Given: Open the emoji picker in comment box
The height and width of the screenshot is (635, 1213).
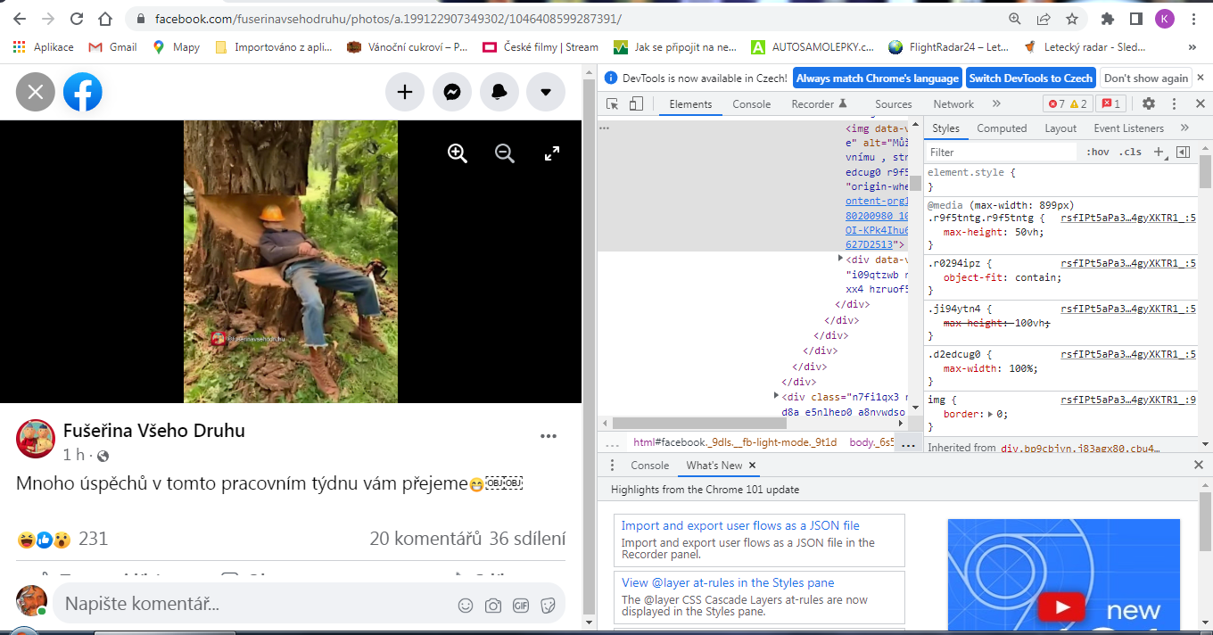Looking at the screenshot, I should pos(466,606).
